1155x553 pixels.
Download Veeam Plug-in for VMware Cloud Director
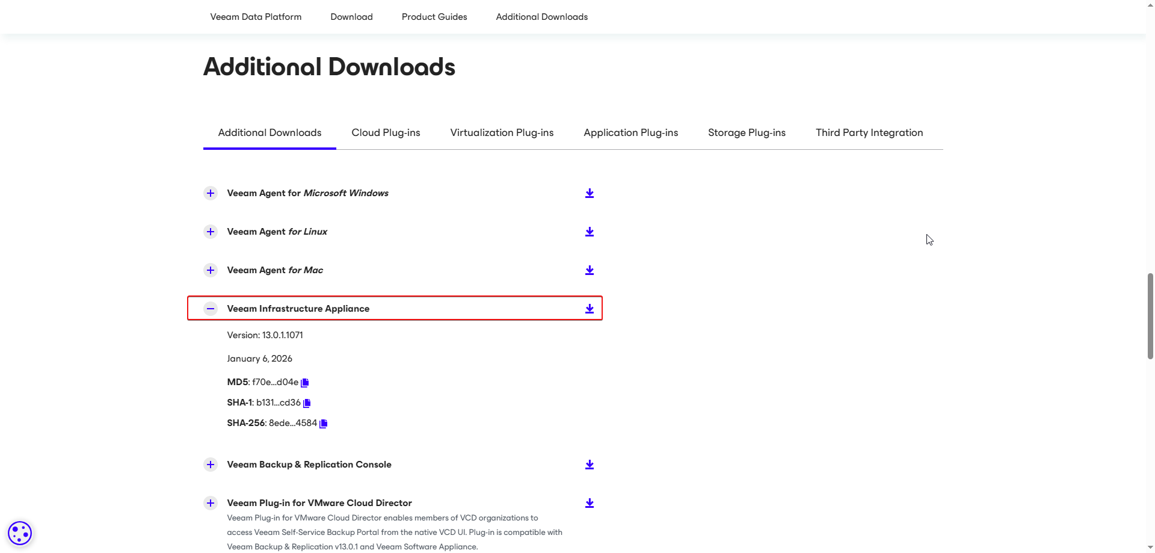tap(590, 503)
